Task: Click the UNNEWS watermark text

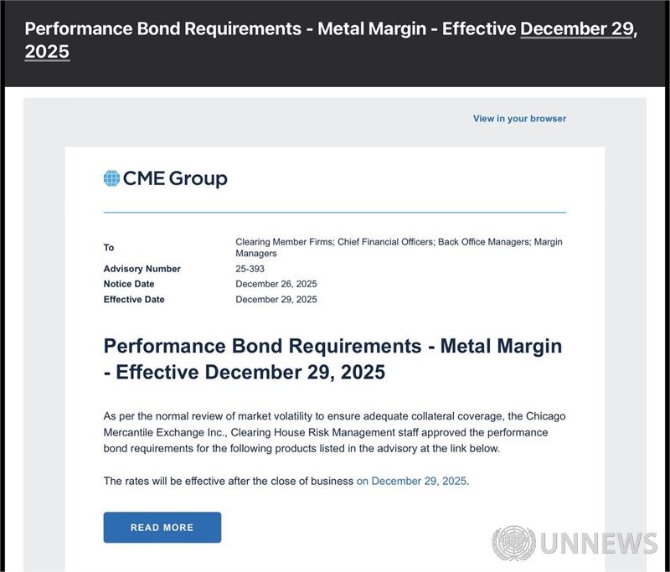Action: point(598,544)
